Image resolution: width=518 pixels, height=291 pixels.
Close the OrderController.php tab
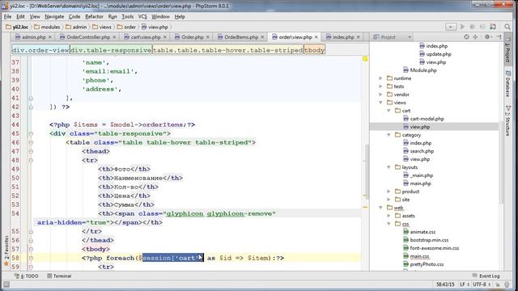pos(115,37)
